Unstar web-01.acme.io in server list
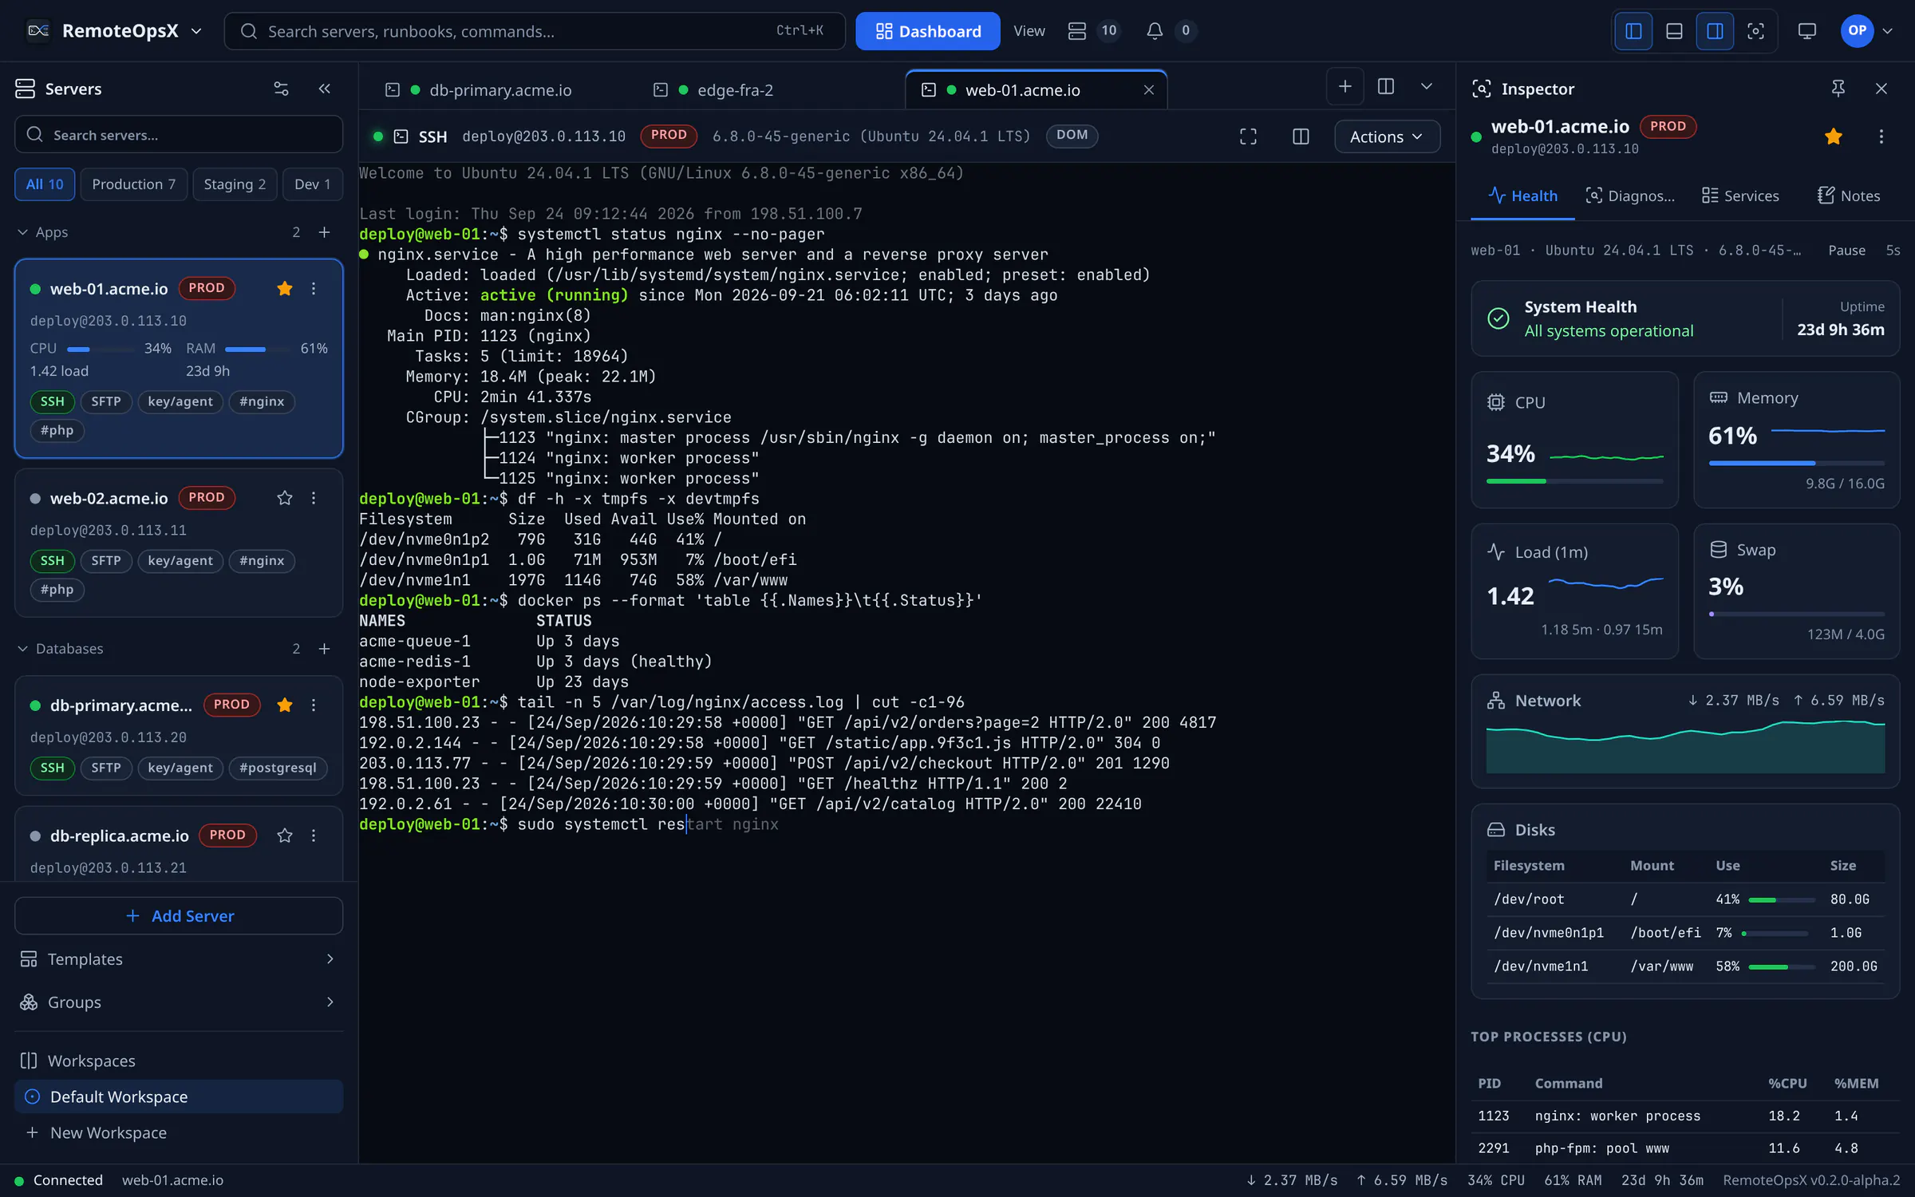 (284, 289)
